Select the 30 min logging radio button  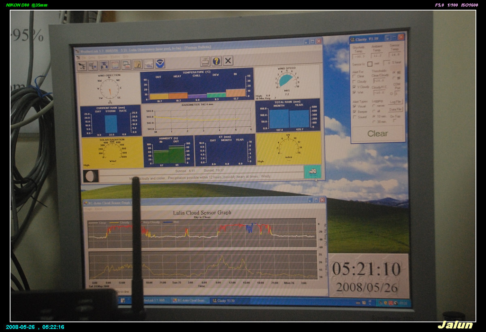pyautogui.click(x=373, y=122)
